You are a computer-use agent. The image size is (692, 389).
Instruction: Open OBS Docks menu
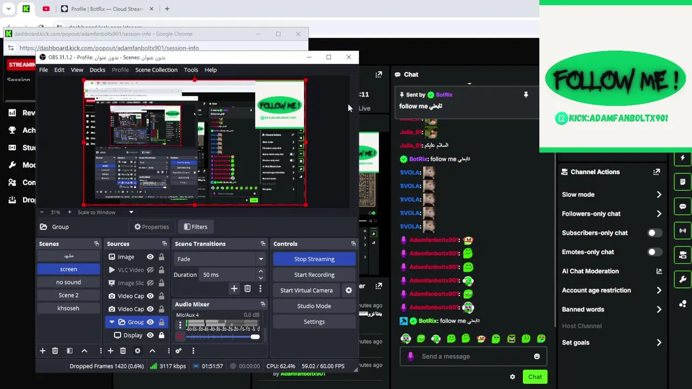click(97, 70)
